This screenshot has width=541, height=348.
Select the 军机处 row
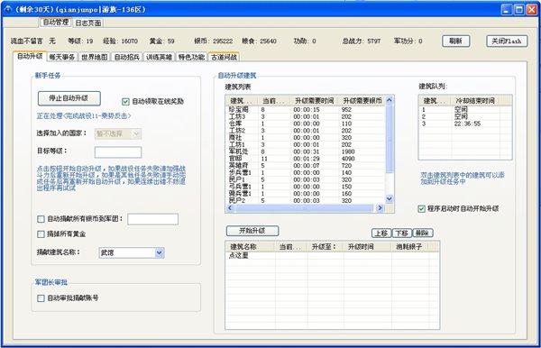click(x=306, y=151)
